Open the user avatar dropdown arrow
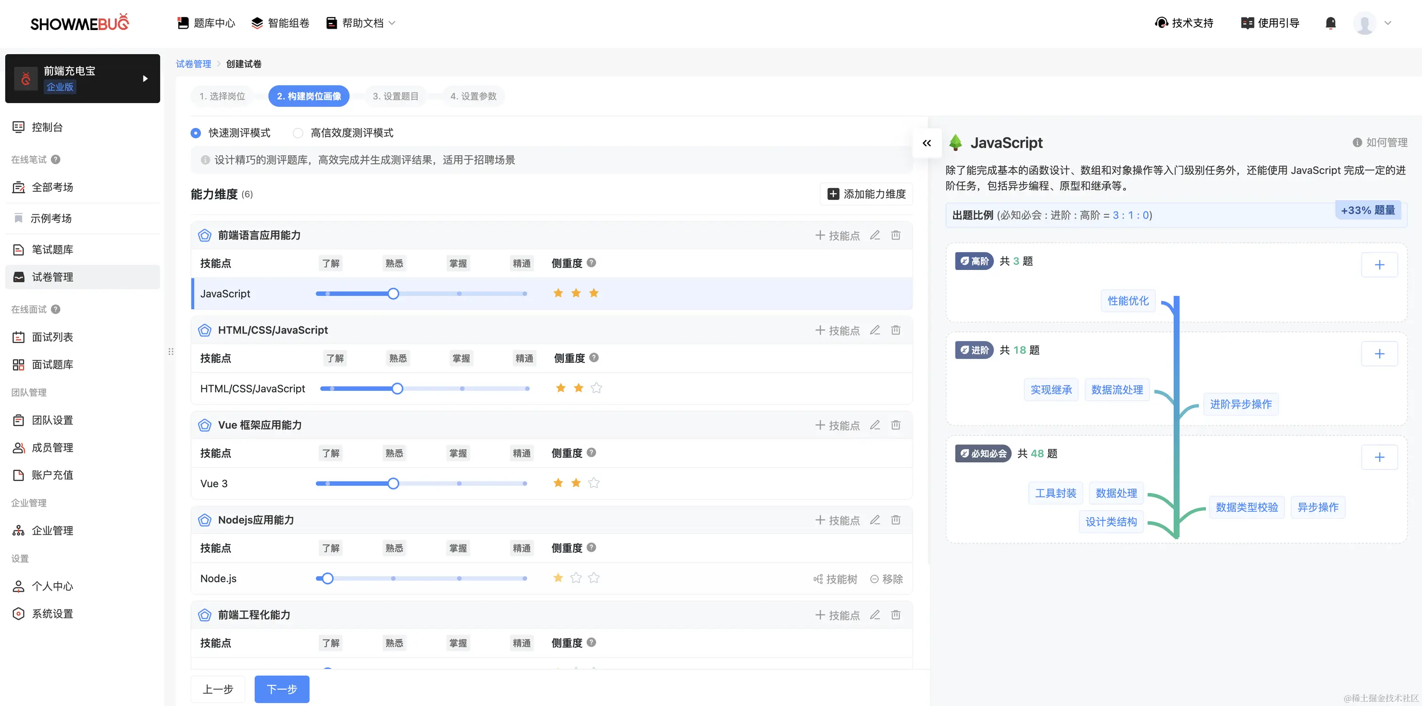Image resolution: width=1422 pixels, height=706 pixels. [1388, 23]
